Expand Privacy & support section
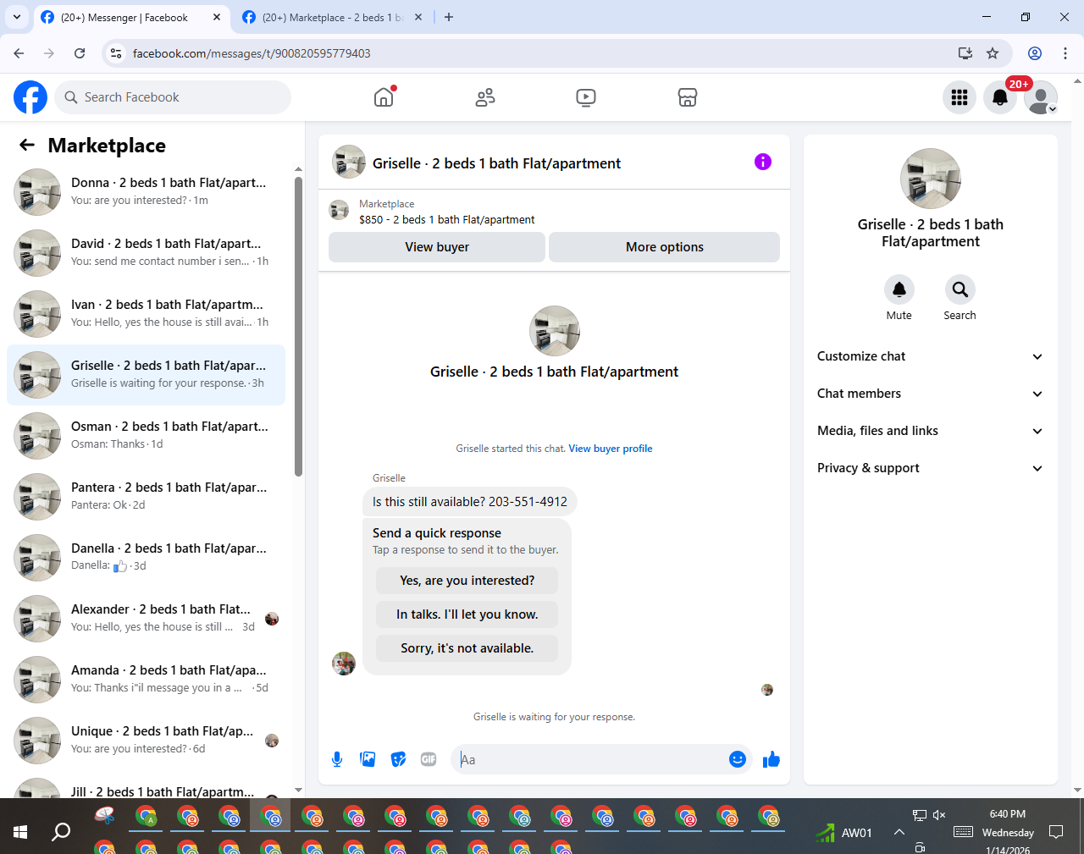The height and width of the screenshot is (854, 1084). click(x=930, y=468)
